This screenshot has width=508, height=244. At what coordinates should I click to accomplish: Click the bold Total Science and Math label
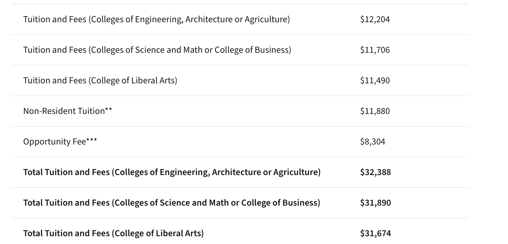click(171, 203)
